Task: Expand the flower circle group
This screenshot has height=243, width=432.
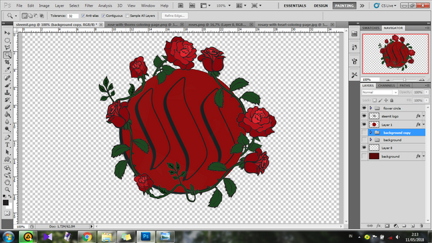Action: [371, 108]
